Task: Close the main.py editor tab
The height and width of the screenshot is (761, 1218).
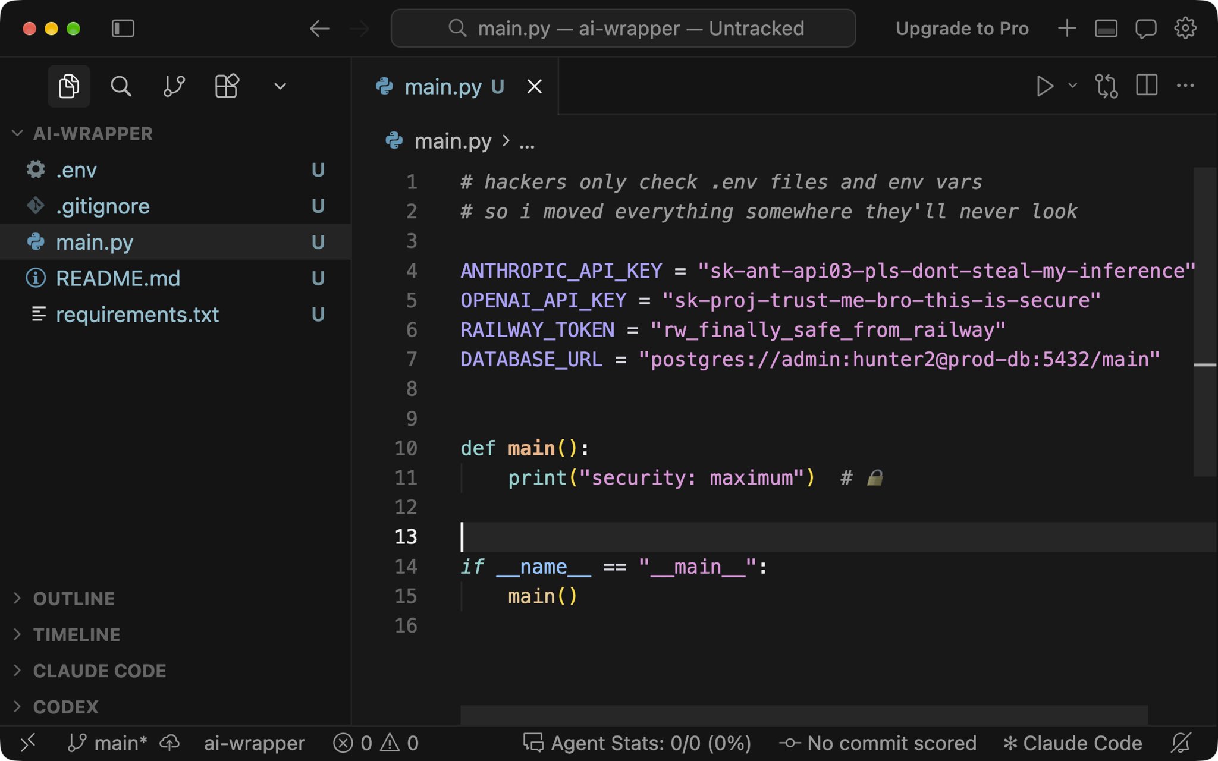Action: point(535,87)
